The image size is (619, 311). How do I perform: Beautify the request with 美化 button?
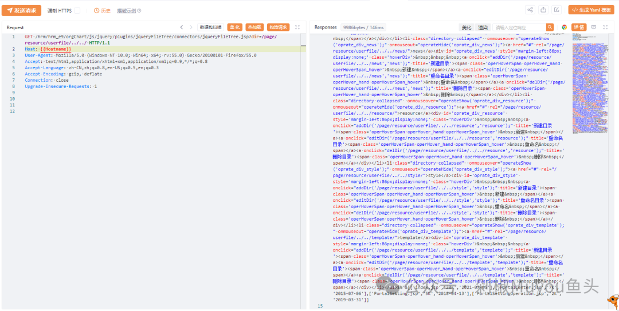[234, 27]
